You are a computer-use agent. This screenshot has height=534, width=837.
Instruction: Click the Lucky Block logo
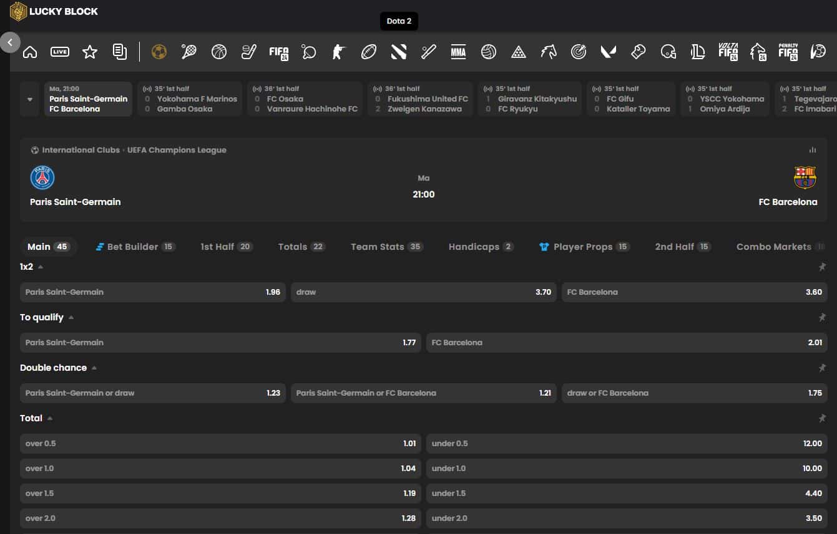pos(54,11)
